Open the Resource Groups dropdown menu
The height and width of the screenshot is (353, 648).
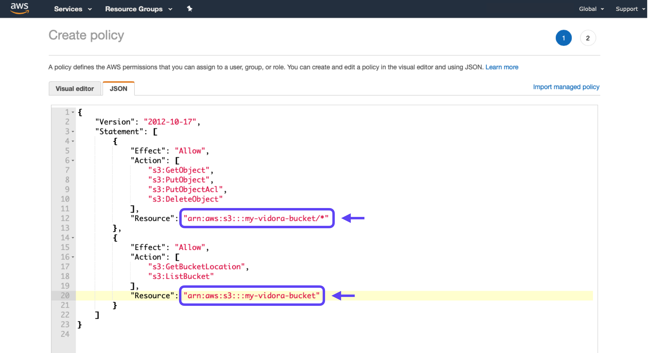139,9
